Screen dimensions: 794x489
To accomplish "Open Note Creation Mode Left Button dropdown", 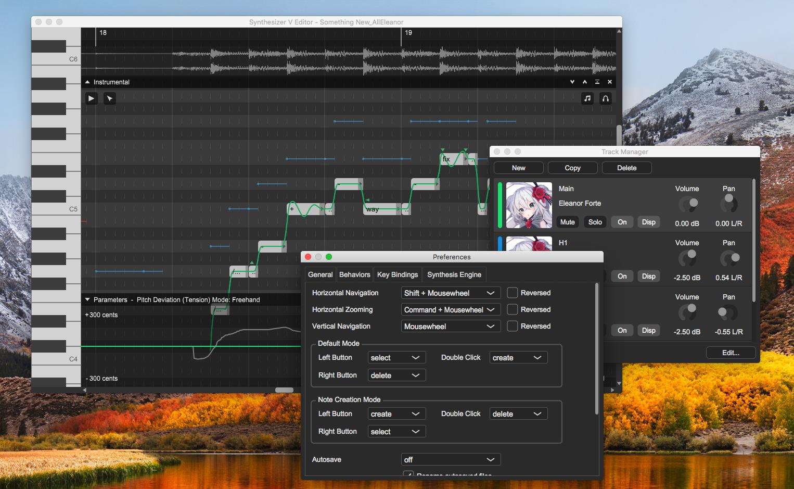I will pos(396,414).
